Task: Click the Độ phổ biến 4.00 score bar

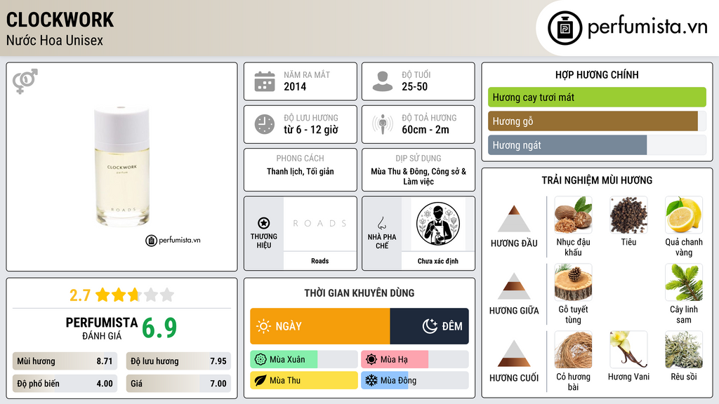Action: click(x=65, y=384)
